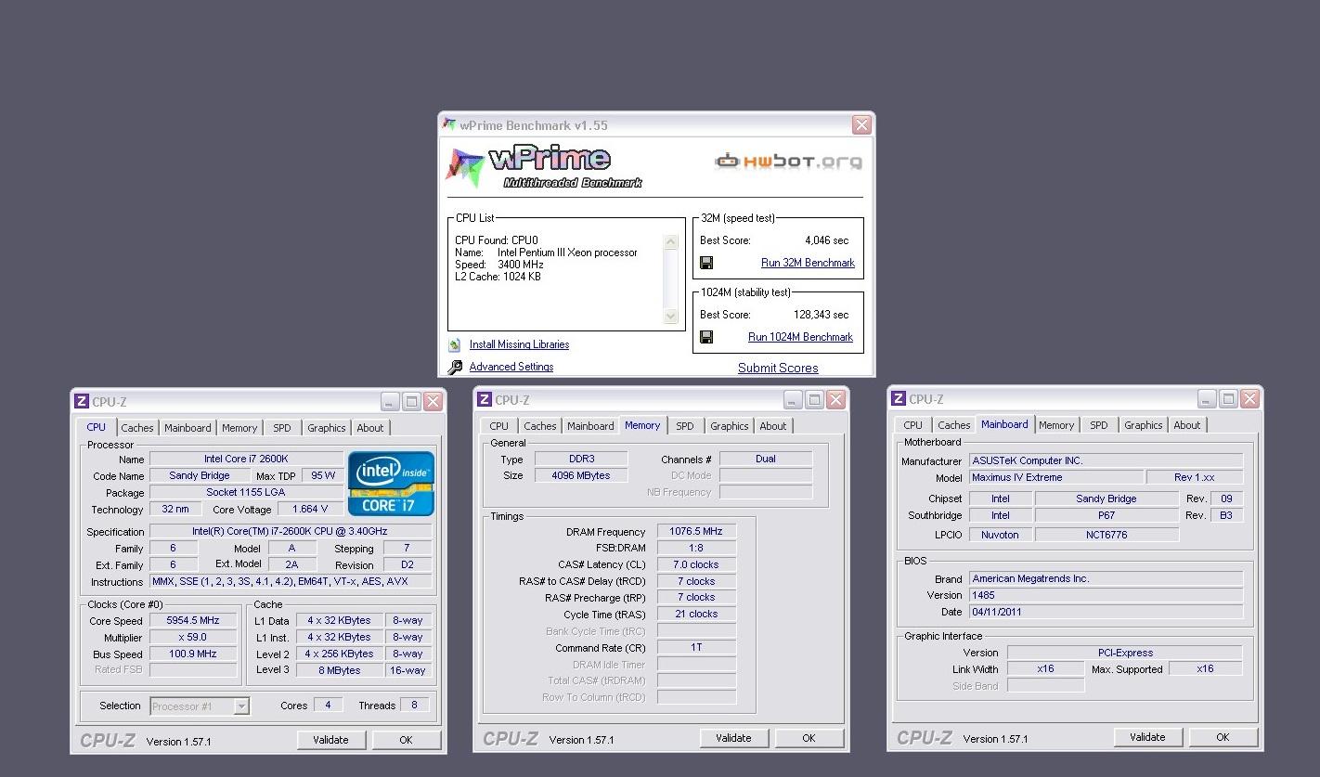Select About tab in middle CPU-Z window
The image size is (1320, 777).
tap(773, 426)
